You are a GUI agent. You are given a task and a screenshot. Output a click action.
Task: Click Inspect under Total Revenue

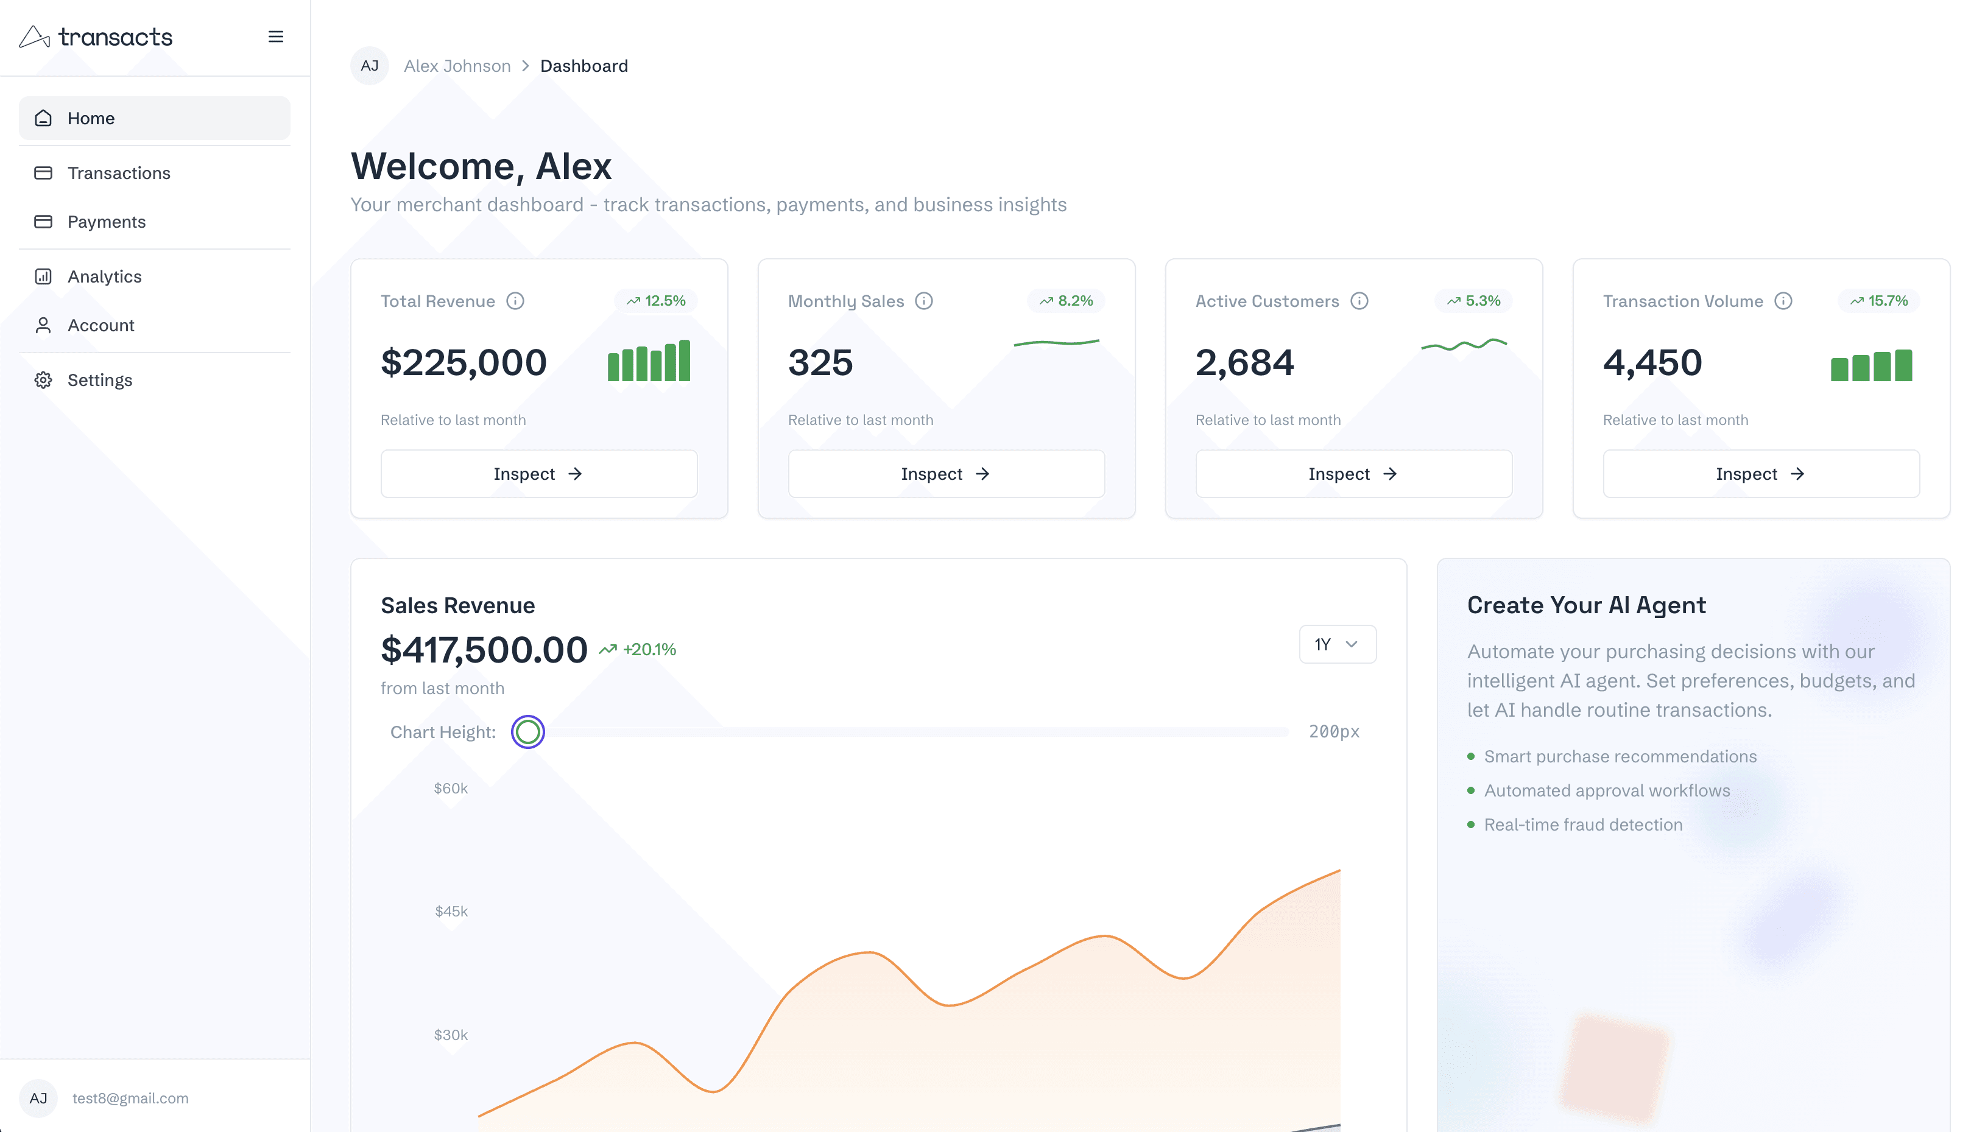coord(538,474)
